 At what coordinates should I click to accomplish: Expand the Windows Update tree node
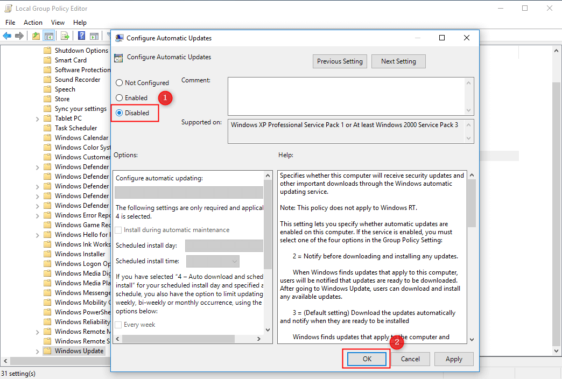[37, 351]
